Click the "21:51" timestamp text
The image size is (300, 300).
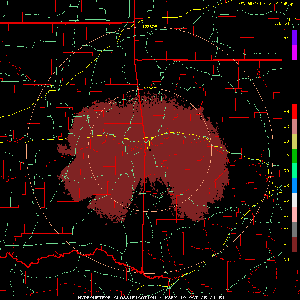(x=218, y=298)
